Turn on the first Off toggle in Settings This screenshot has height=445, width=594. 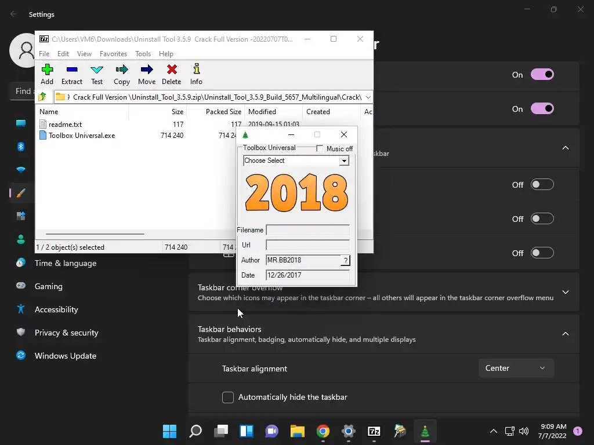click(542, 185)
